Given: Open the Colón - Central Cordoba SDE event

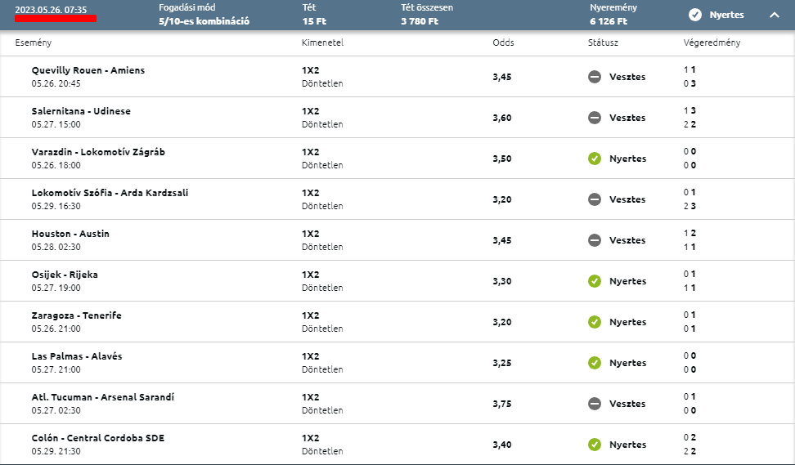Looking at the screenshot, I should (x=98, y=438).
